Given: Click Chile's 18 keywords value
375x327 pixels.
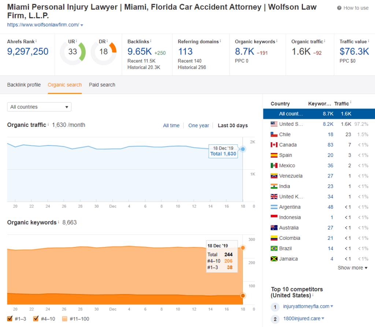Looking at the screenshot, I should 330,134.
